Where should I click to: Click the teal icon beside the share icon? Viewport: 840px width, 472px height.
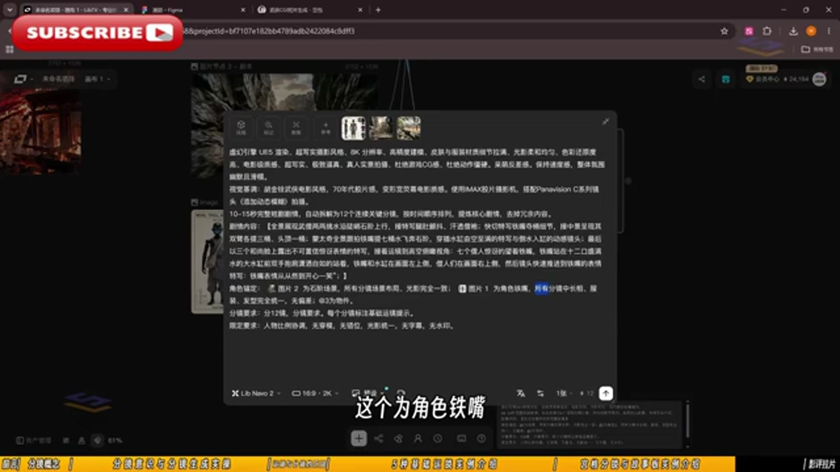point(726,79)
